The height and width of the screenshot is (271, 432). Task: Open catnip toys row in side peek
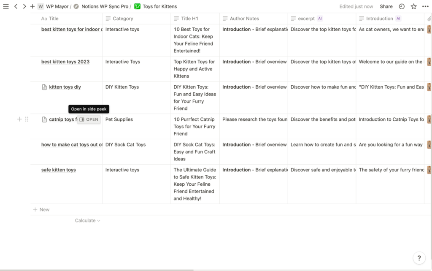click(89, 119)
